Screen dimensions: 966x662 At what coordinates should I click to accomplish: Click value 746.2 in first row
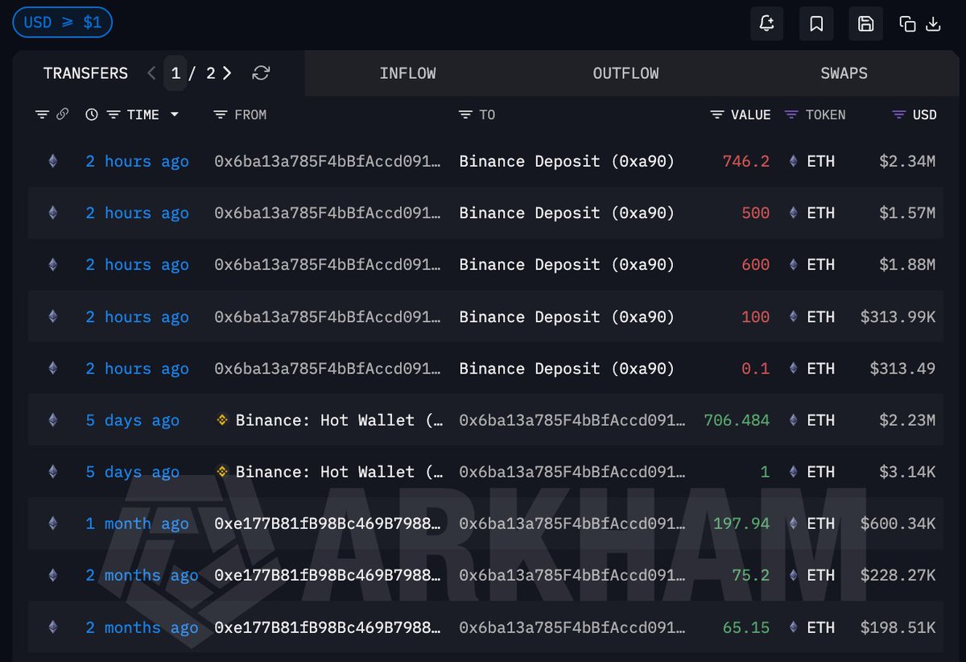tap(746, 161)
